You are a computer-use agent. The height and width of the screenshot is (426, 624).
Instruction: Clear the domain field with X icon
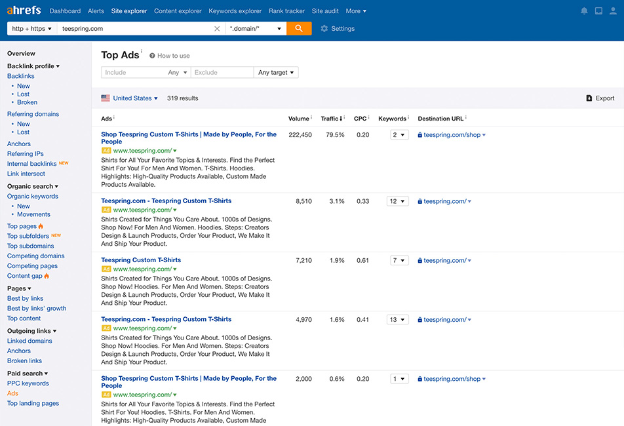coord(217,29)
